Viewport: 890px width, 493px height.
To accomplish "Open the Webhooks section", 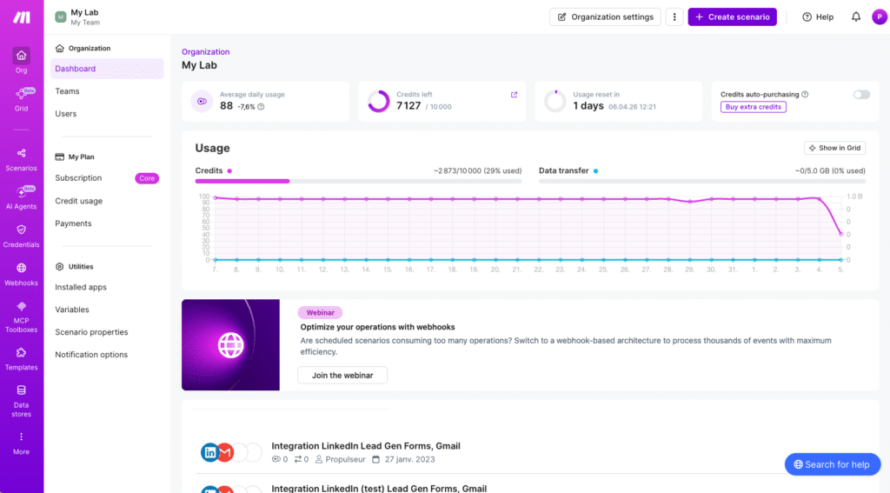I will click(x=21, y=275).
